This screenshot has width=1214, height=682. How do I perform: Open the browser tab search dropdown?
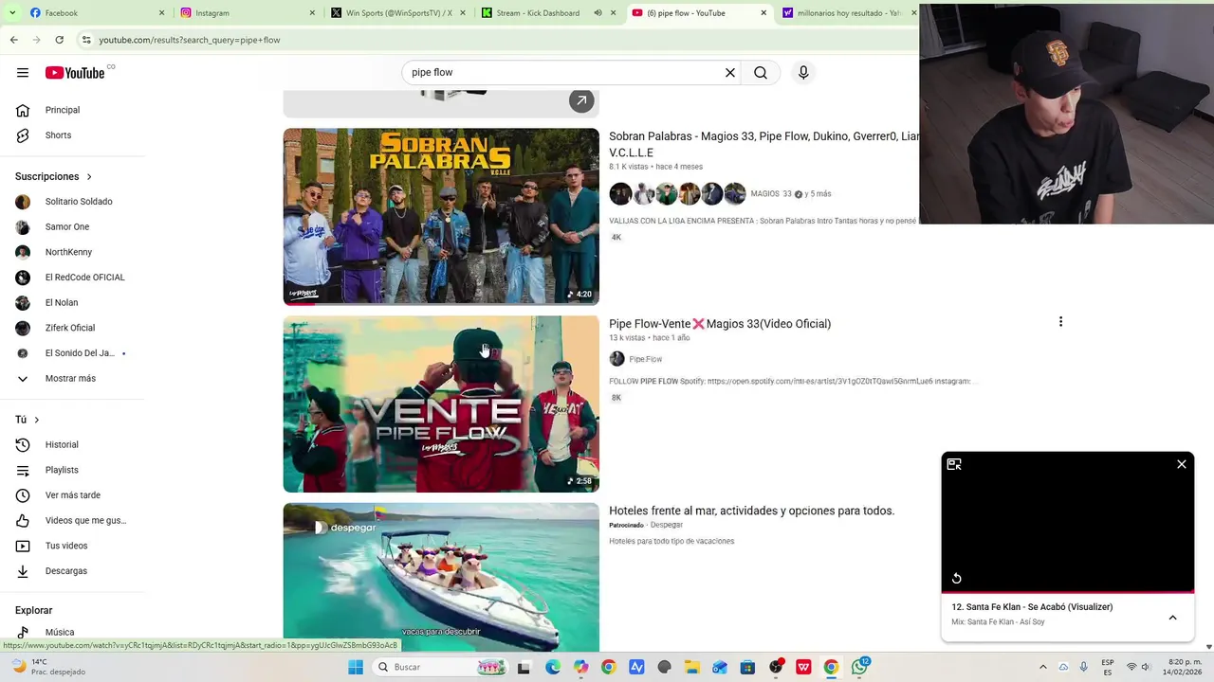click(x=11, y=13)
